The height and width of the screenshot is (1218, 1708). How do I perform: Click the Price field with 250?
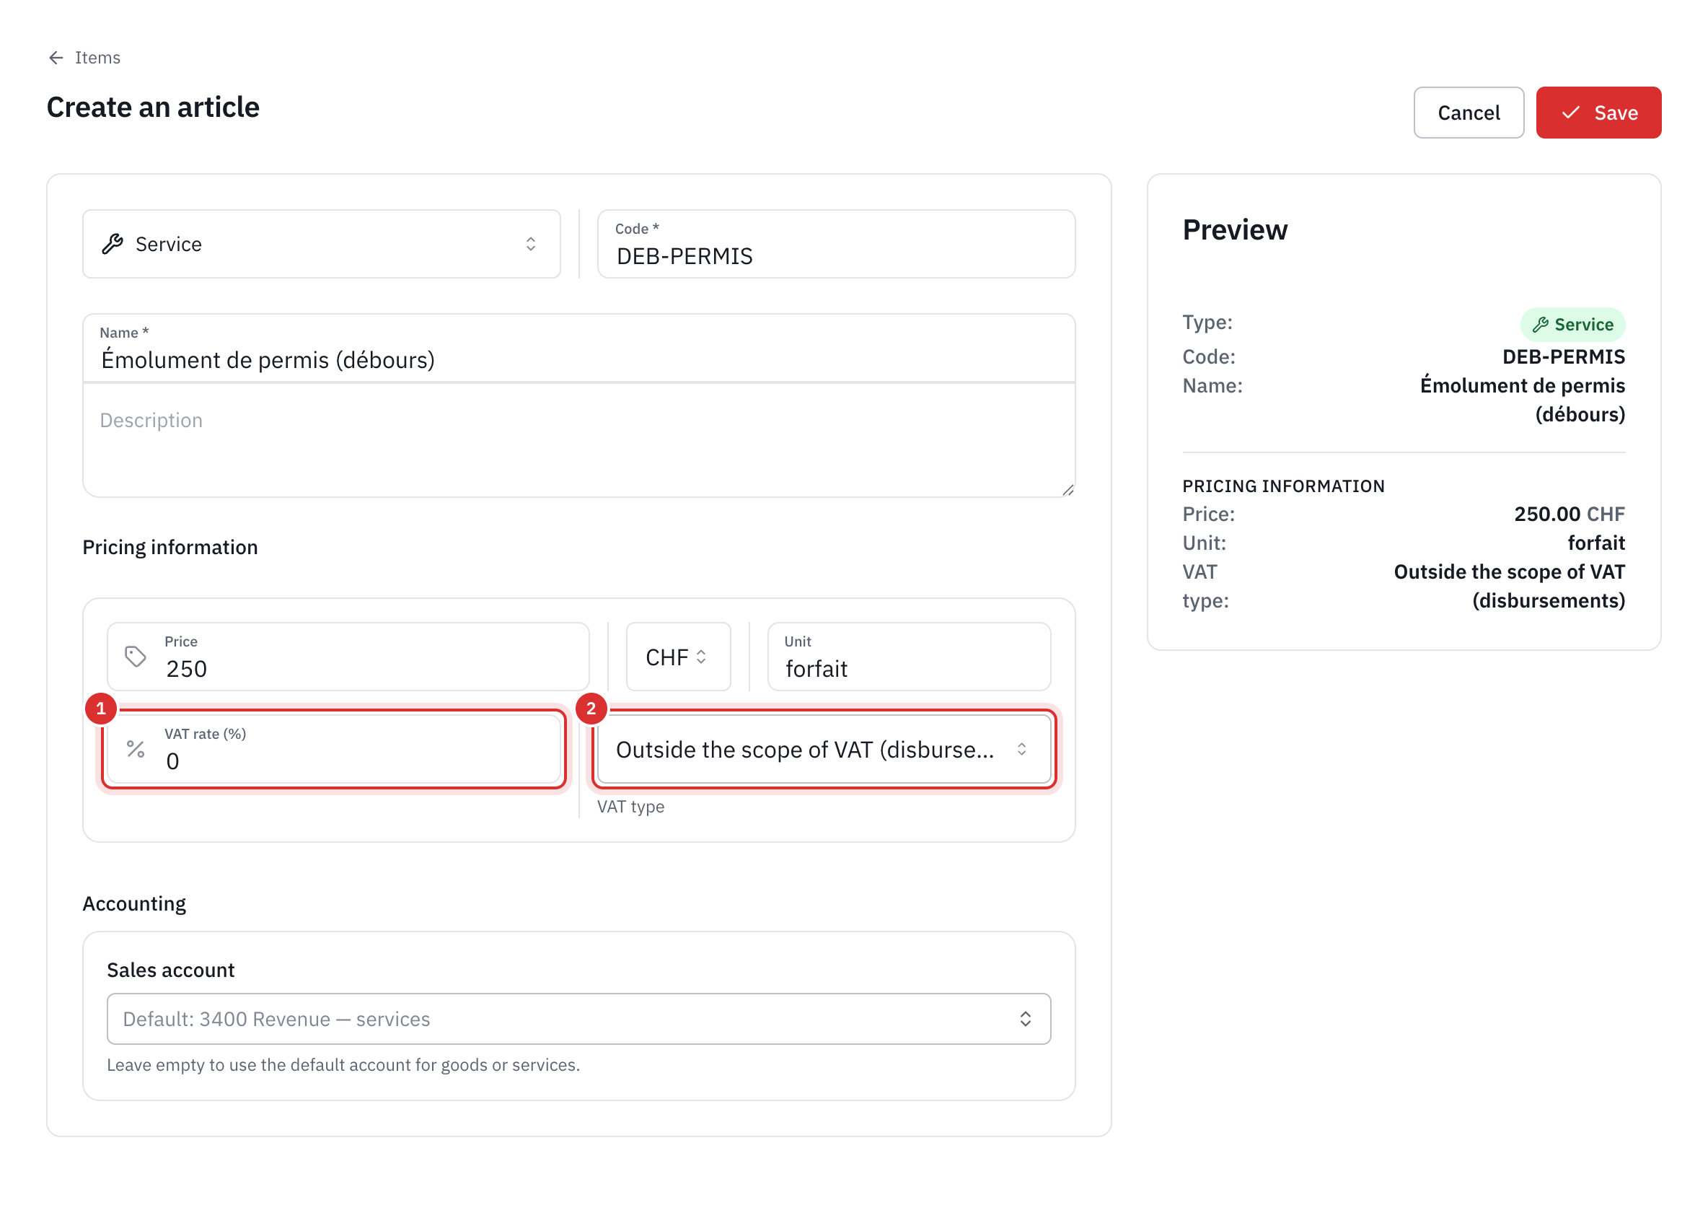tap(348, 656)
